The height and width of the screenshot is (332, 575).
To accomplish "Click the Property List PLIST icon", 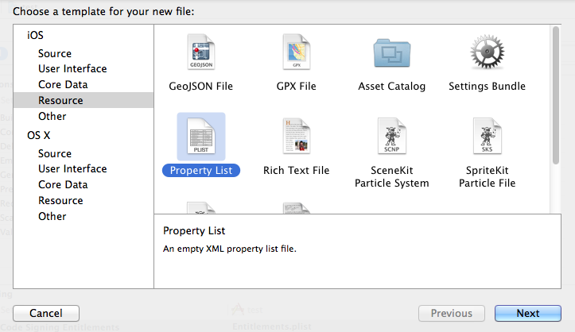I will 200,137.
